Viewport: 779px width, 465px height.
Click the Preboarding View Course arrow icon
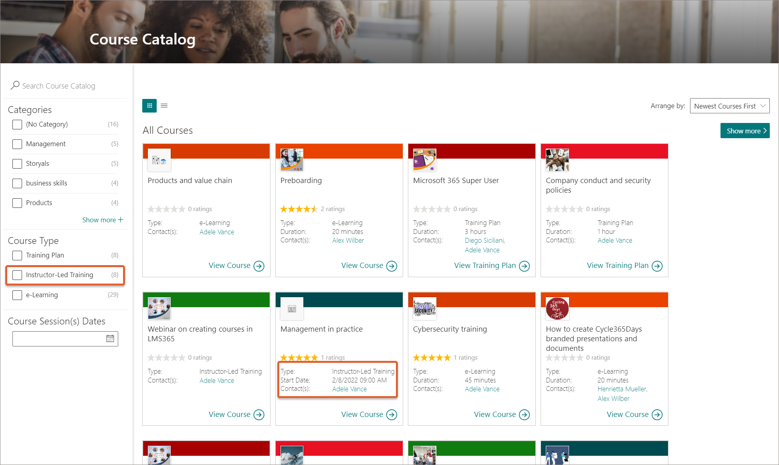(392, 266)
